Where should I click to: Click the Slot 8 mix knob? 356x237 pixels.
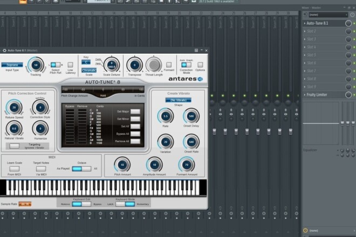pyautogui.click(x=348, y=79)
